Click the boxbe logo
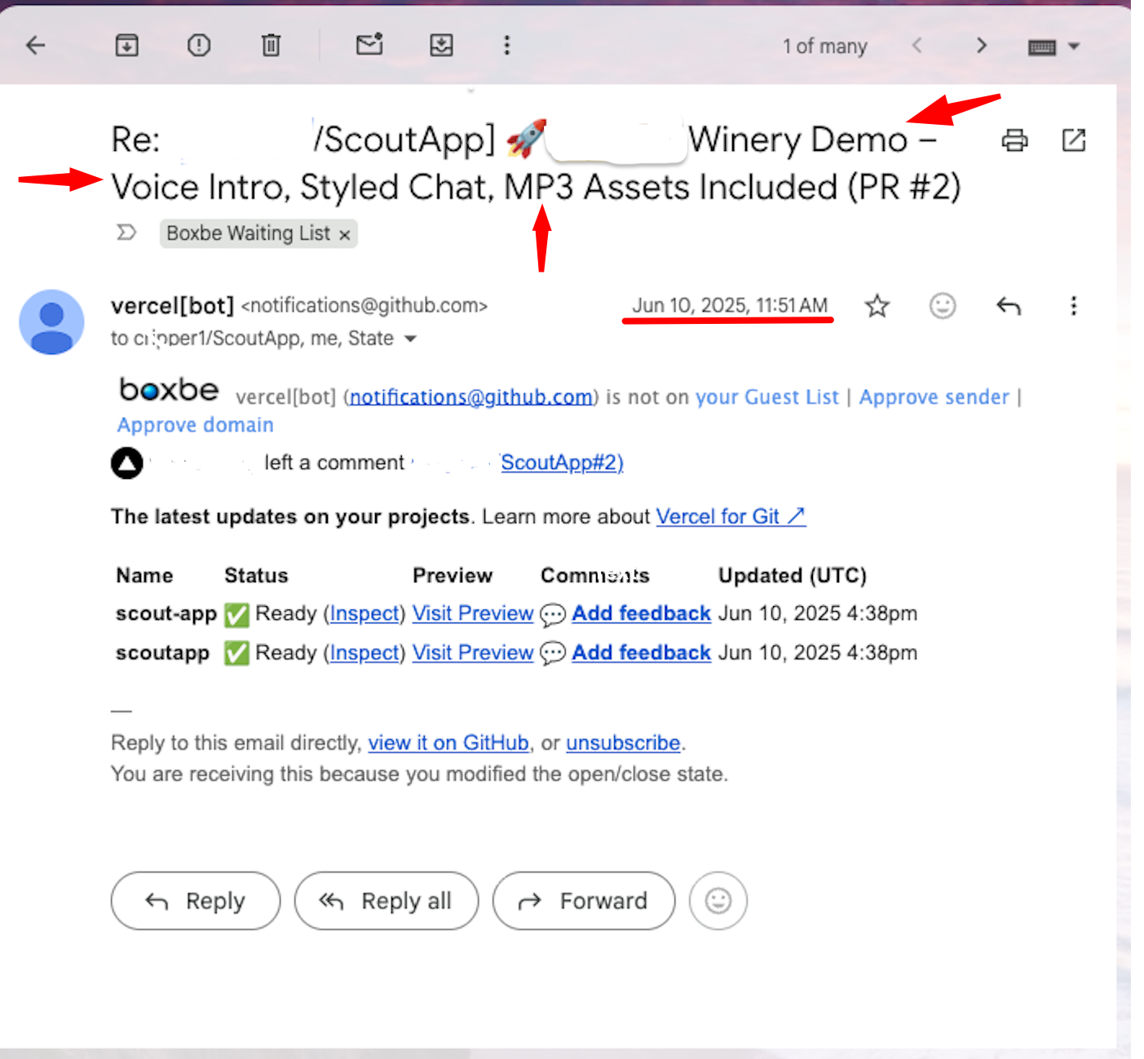Image resolution: width=1144 pixels, height=1059 pixels. (169, 390)
